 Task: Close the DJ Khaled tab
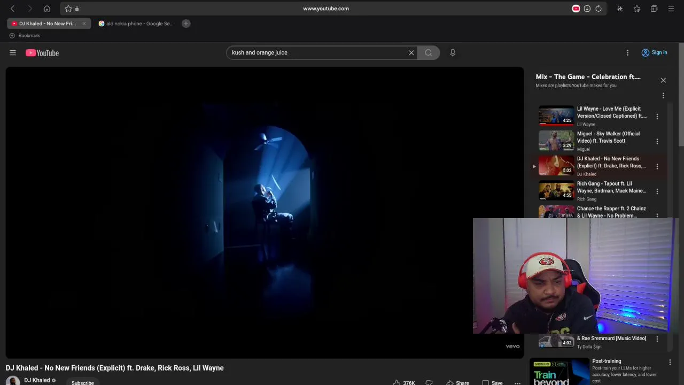84,24
